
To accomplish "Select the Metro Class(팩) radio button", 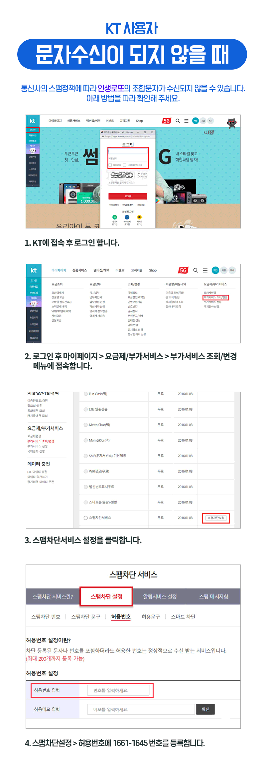I will [86, 425].
